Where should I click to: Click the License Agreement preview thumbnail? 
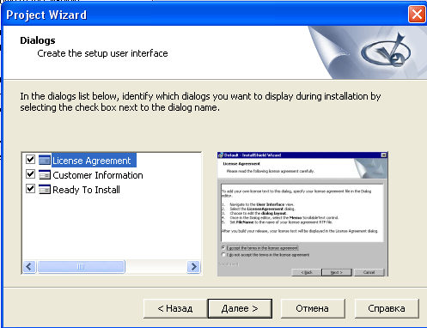coord(302,214)
